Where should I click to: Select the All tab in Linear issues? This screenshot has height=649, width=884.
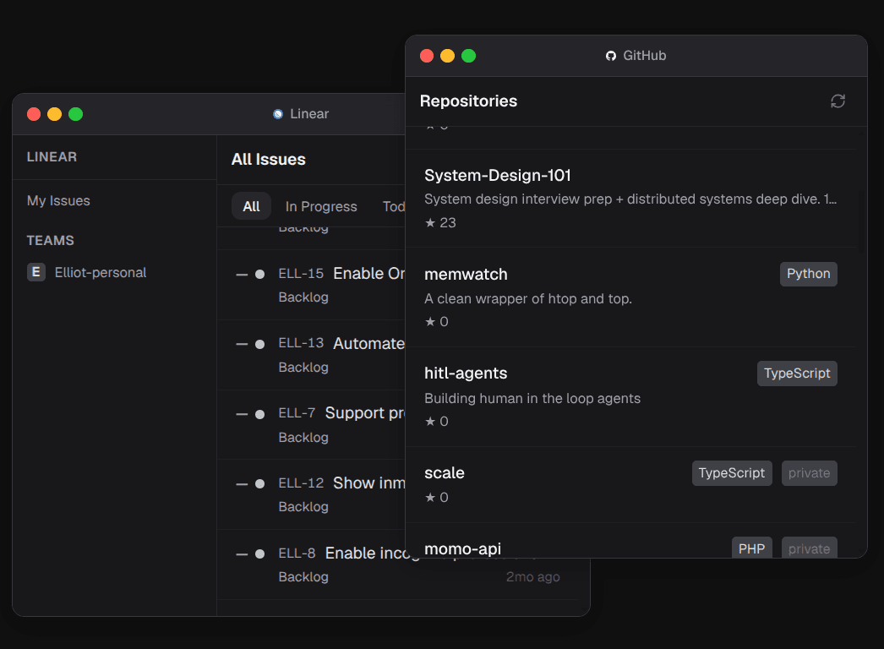pos(252,206)
